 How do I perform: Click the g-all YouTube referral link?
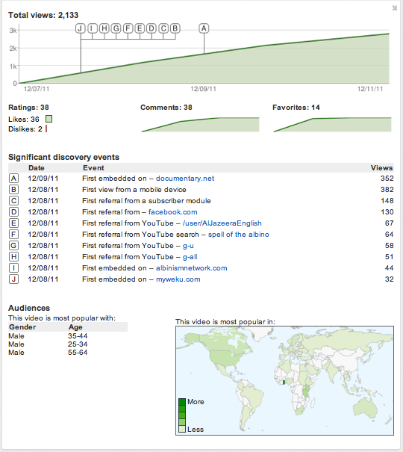click(x=190, y=257)
